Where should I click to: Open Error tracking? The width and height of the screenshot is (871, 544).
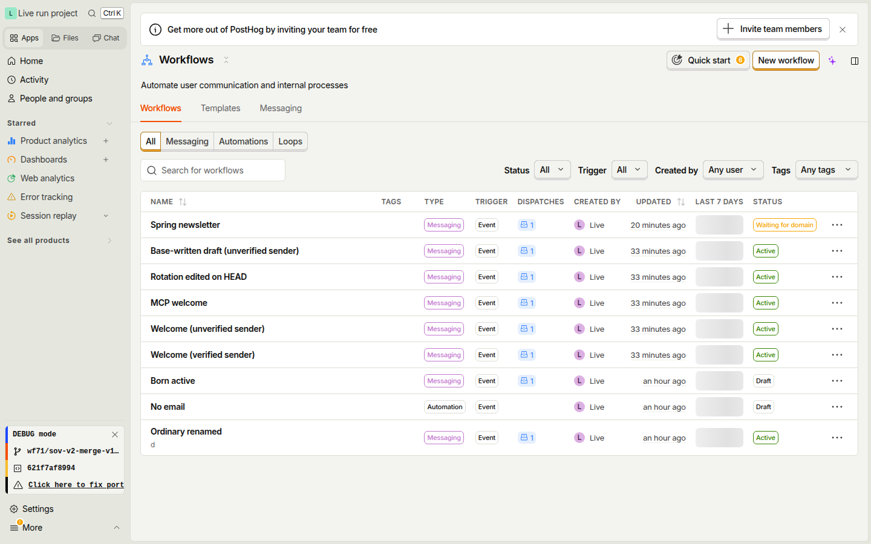pos(46,197)
